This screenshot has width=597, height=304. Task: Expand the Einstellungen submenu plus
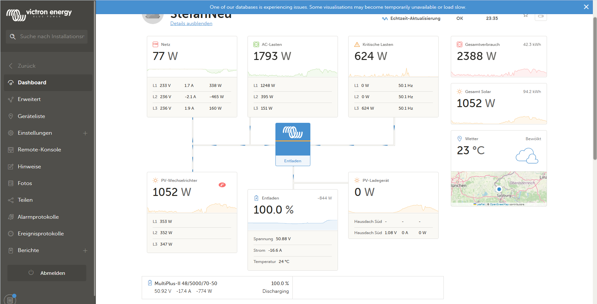85,133
